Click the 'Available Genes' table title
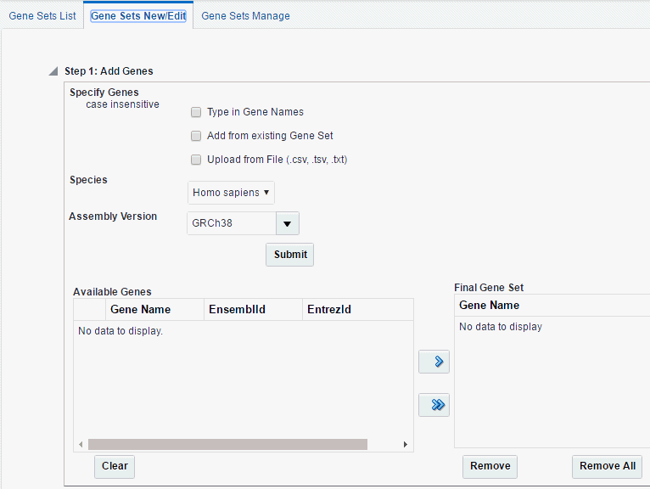The width and height of the screenshot is (650, 489). 112,292
